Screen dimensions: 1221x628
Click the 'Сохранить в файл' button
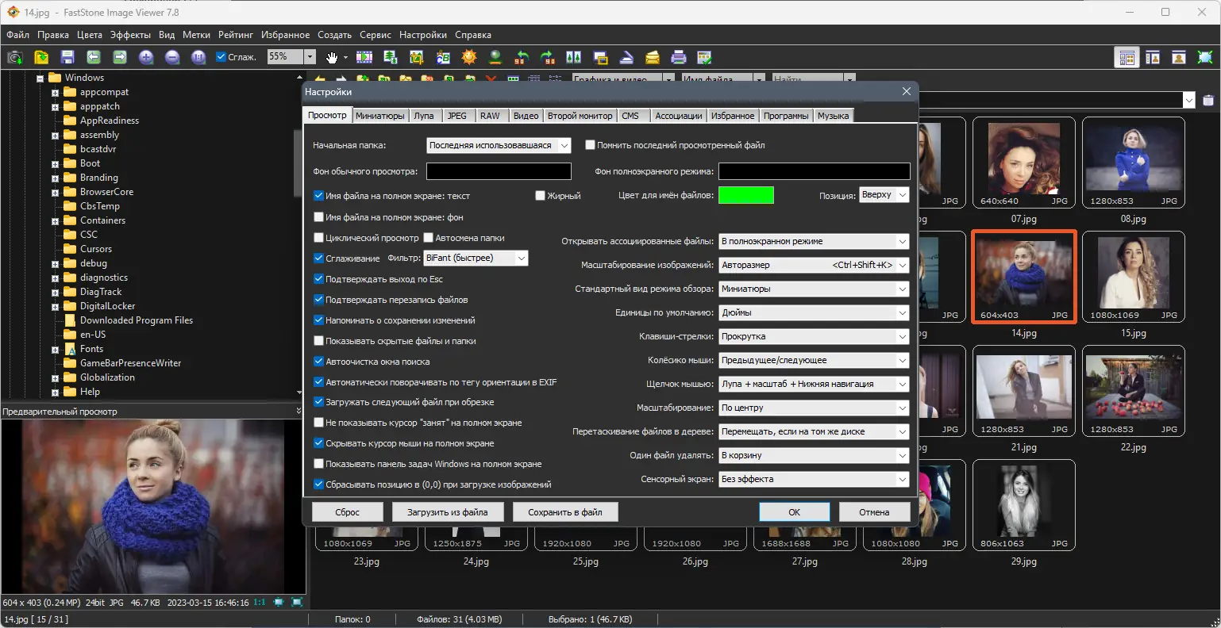pos(565,511)
